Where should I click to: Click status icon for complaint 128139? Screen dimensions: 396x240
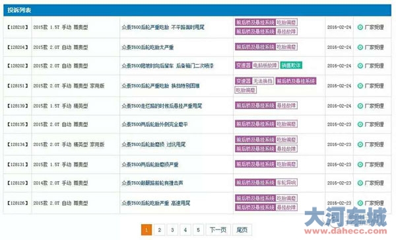pyautogui.click(x=360, y=106)
